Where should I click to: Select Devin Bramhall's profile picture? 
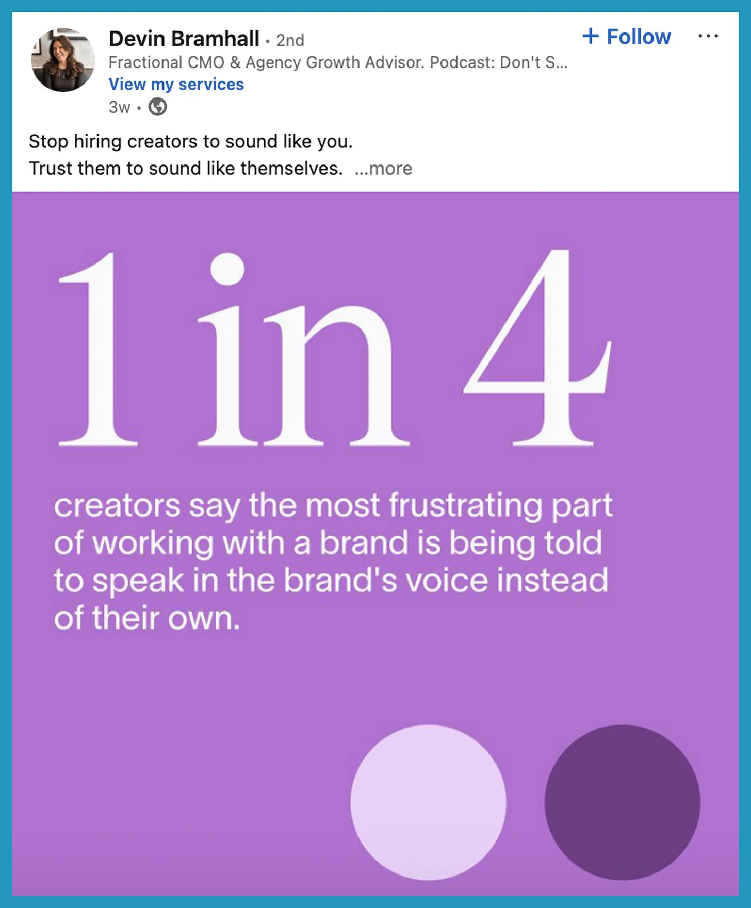[x=62, y=60]
